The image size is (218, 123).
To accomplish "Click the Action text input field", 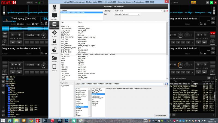I will (x=122, y=84).
